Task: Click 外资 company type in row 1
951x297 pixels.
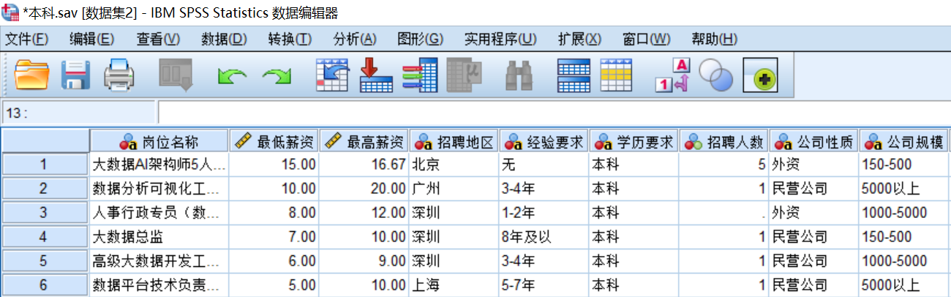Action: tap(813, 165)
